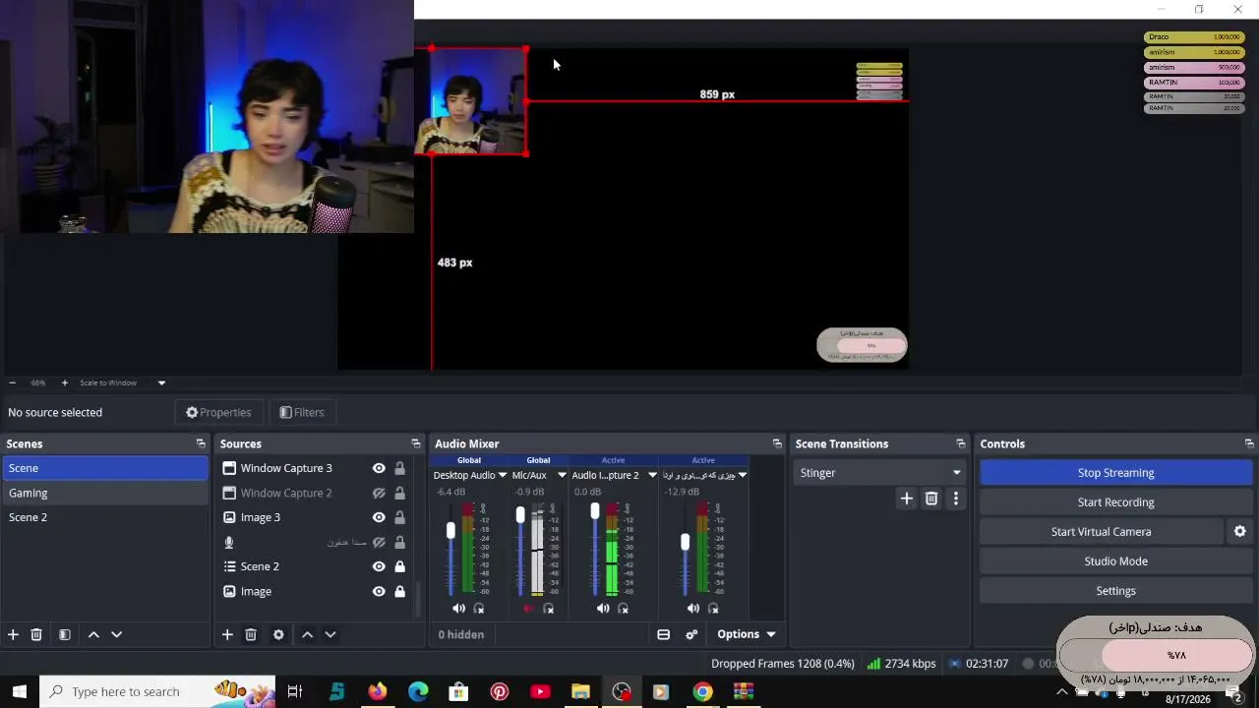
Task: Remove the selected scene using trash icon
Action: point(36,635)
